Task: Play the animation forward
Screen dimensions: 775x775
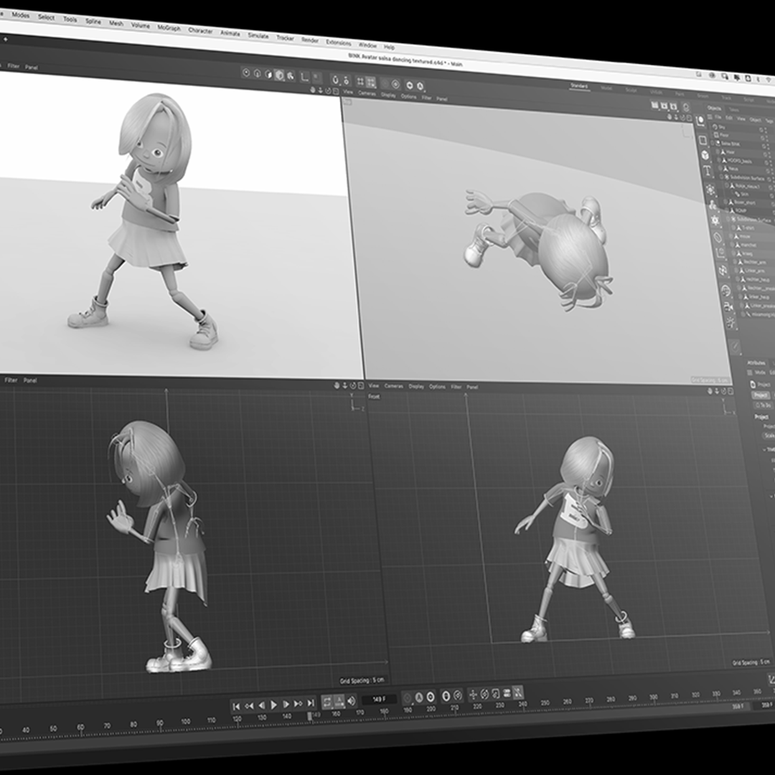Action: [274, 705]
